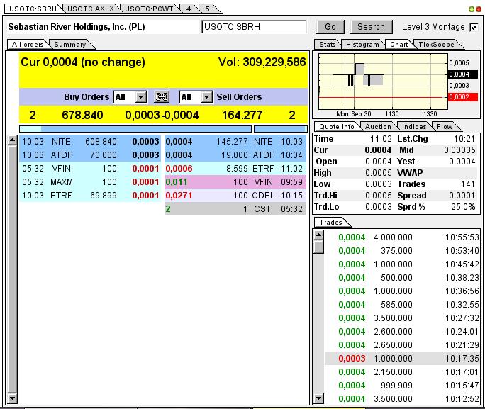
Task: Select the All orders tab
Action: click(28, 45)
